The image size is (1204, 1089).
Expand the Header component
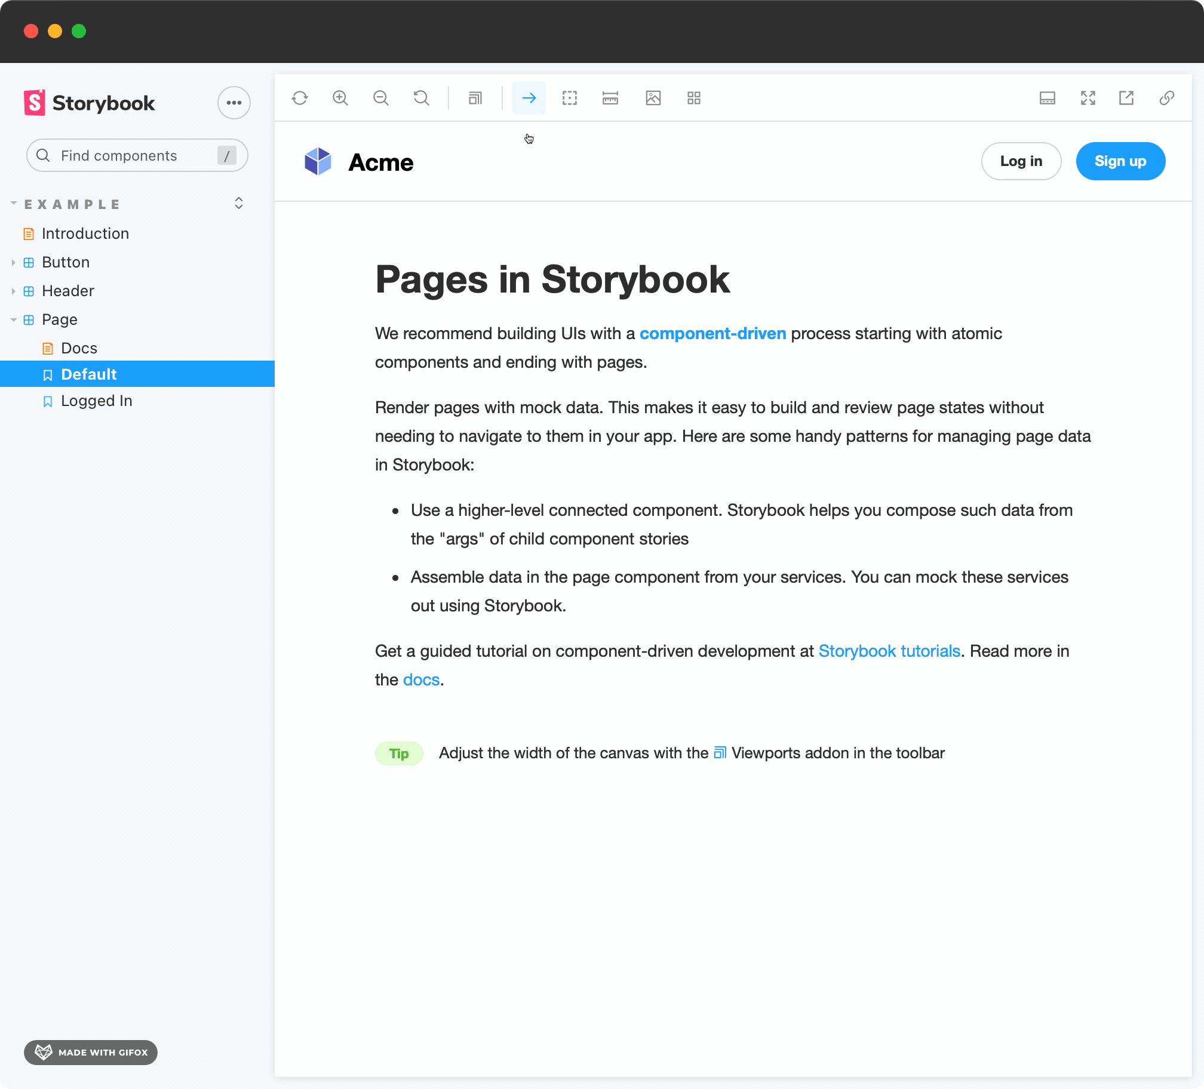click(68, 291)
